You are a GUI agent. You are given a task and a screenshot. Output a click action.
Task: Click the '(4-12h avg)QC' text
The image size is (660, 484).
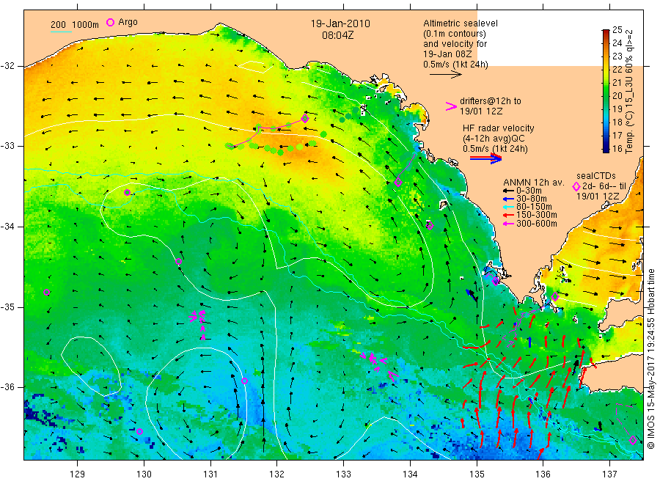point(494,139)
